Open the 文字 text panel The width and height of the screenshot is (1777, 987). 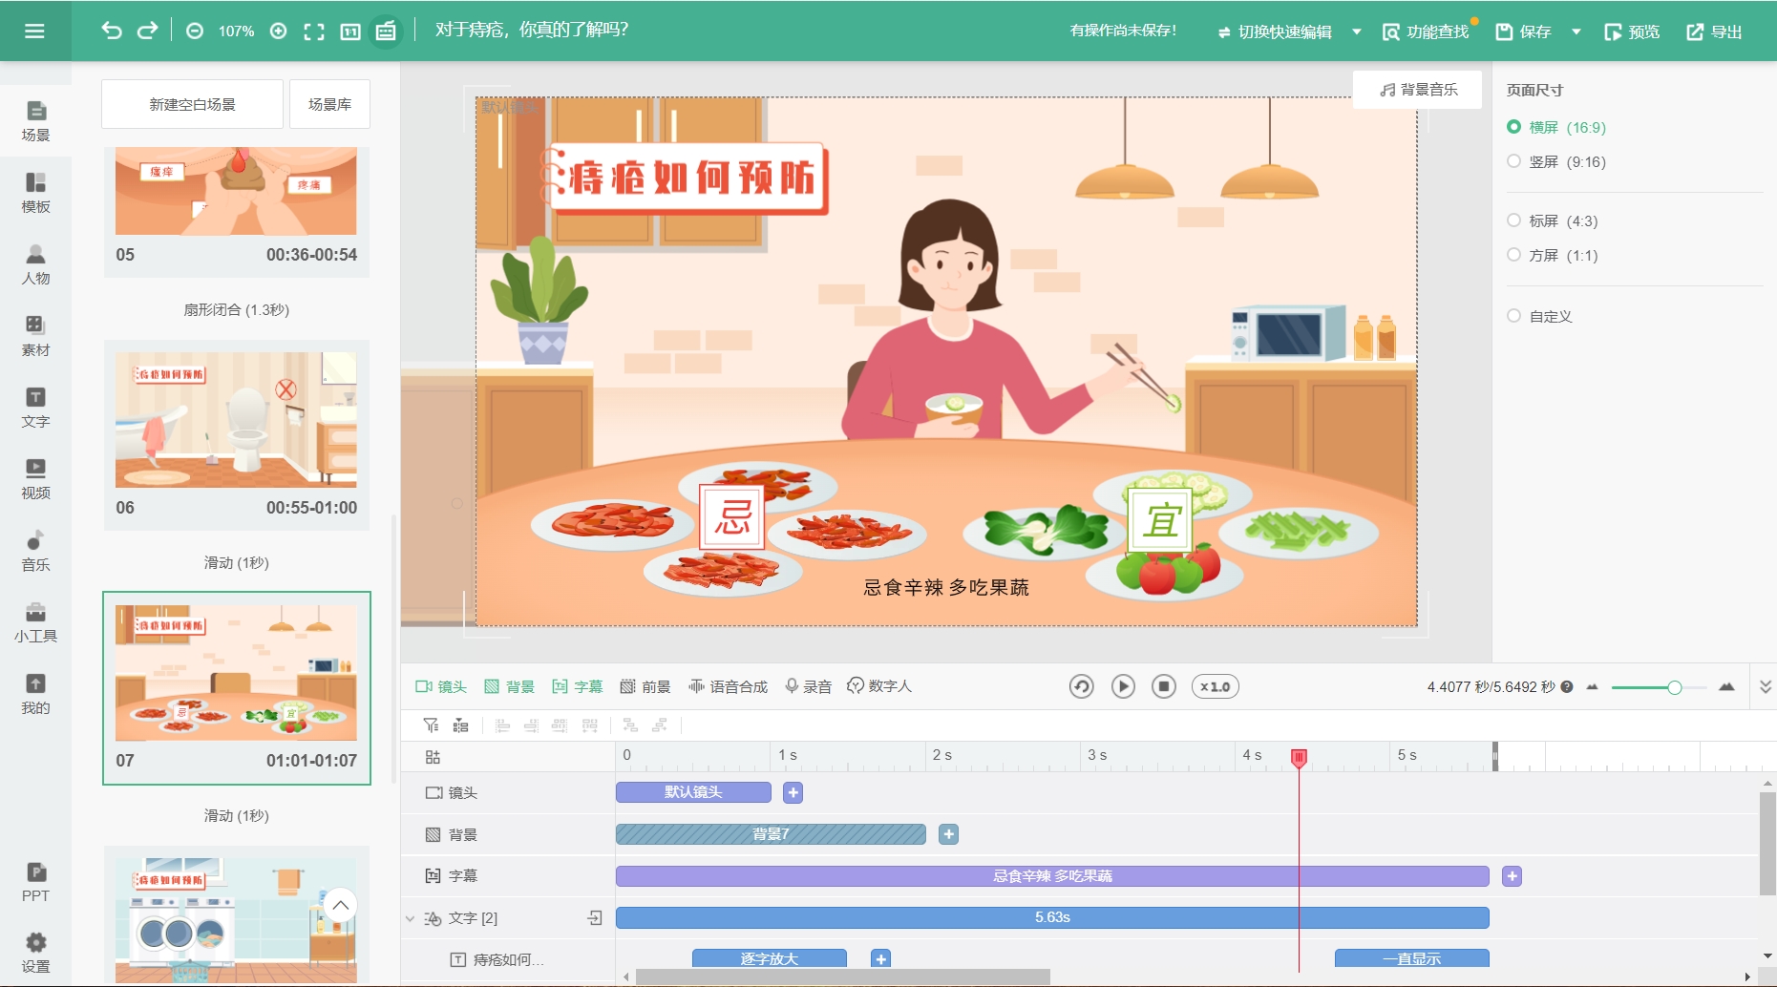pos(35,408)
